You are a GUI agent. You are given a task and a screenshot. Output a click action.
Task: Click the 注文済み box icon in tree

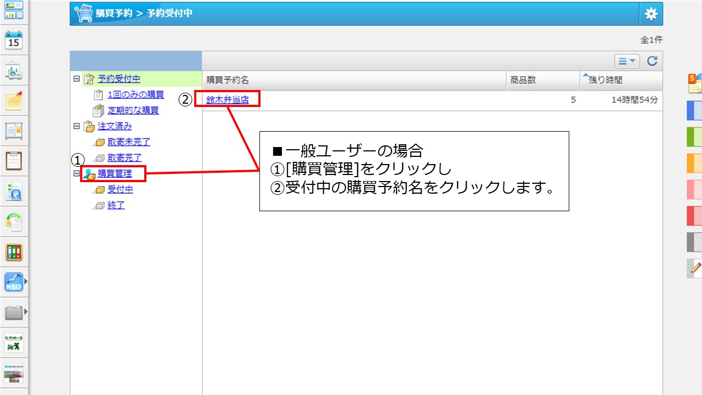click(89, 127)
